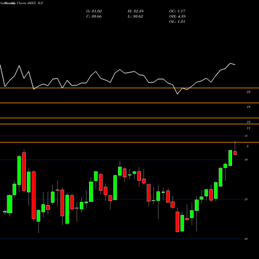Click the 18 level label on the axis
This screenshot has height=259, width=259.
click(248, 107)
